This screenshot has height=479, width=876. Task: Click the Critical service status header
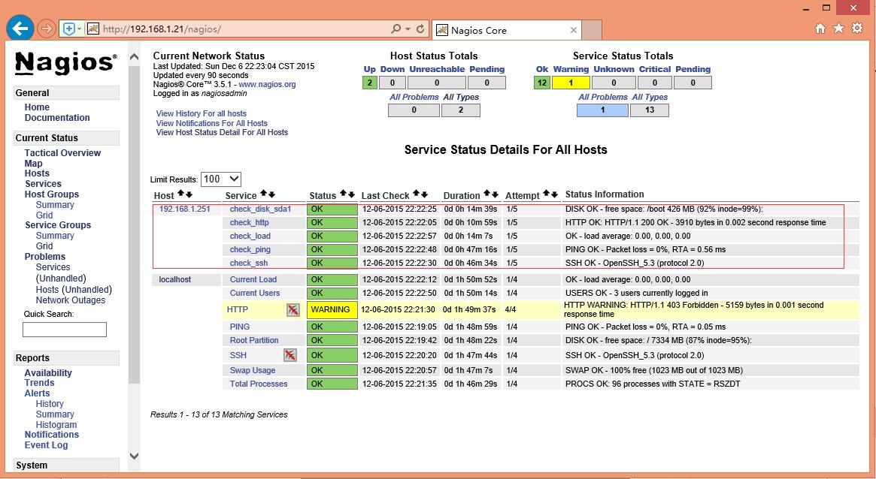point(655,69)
